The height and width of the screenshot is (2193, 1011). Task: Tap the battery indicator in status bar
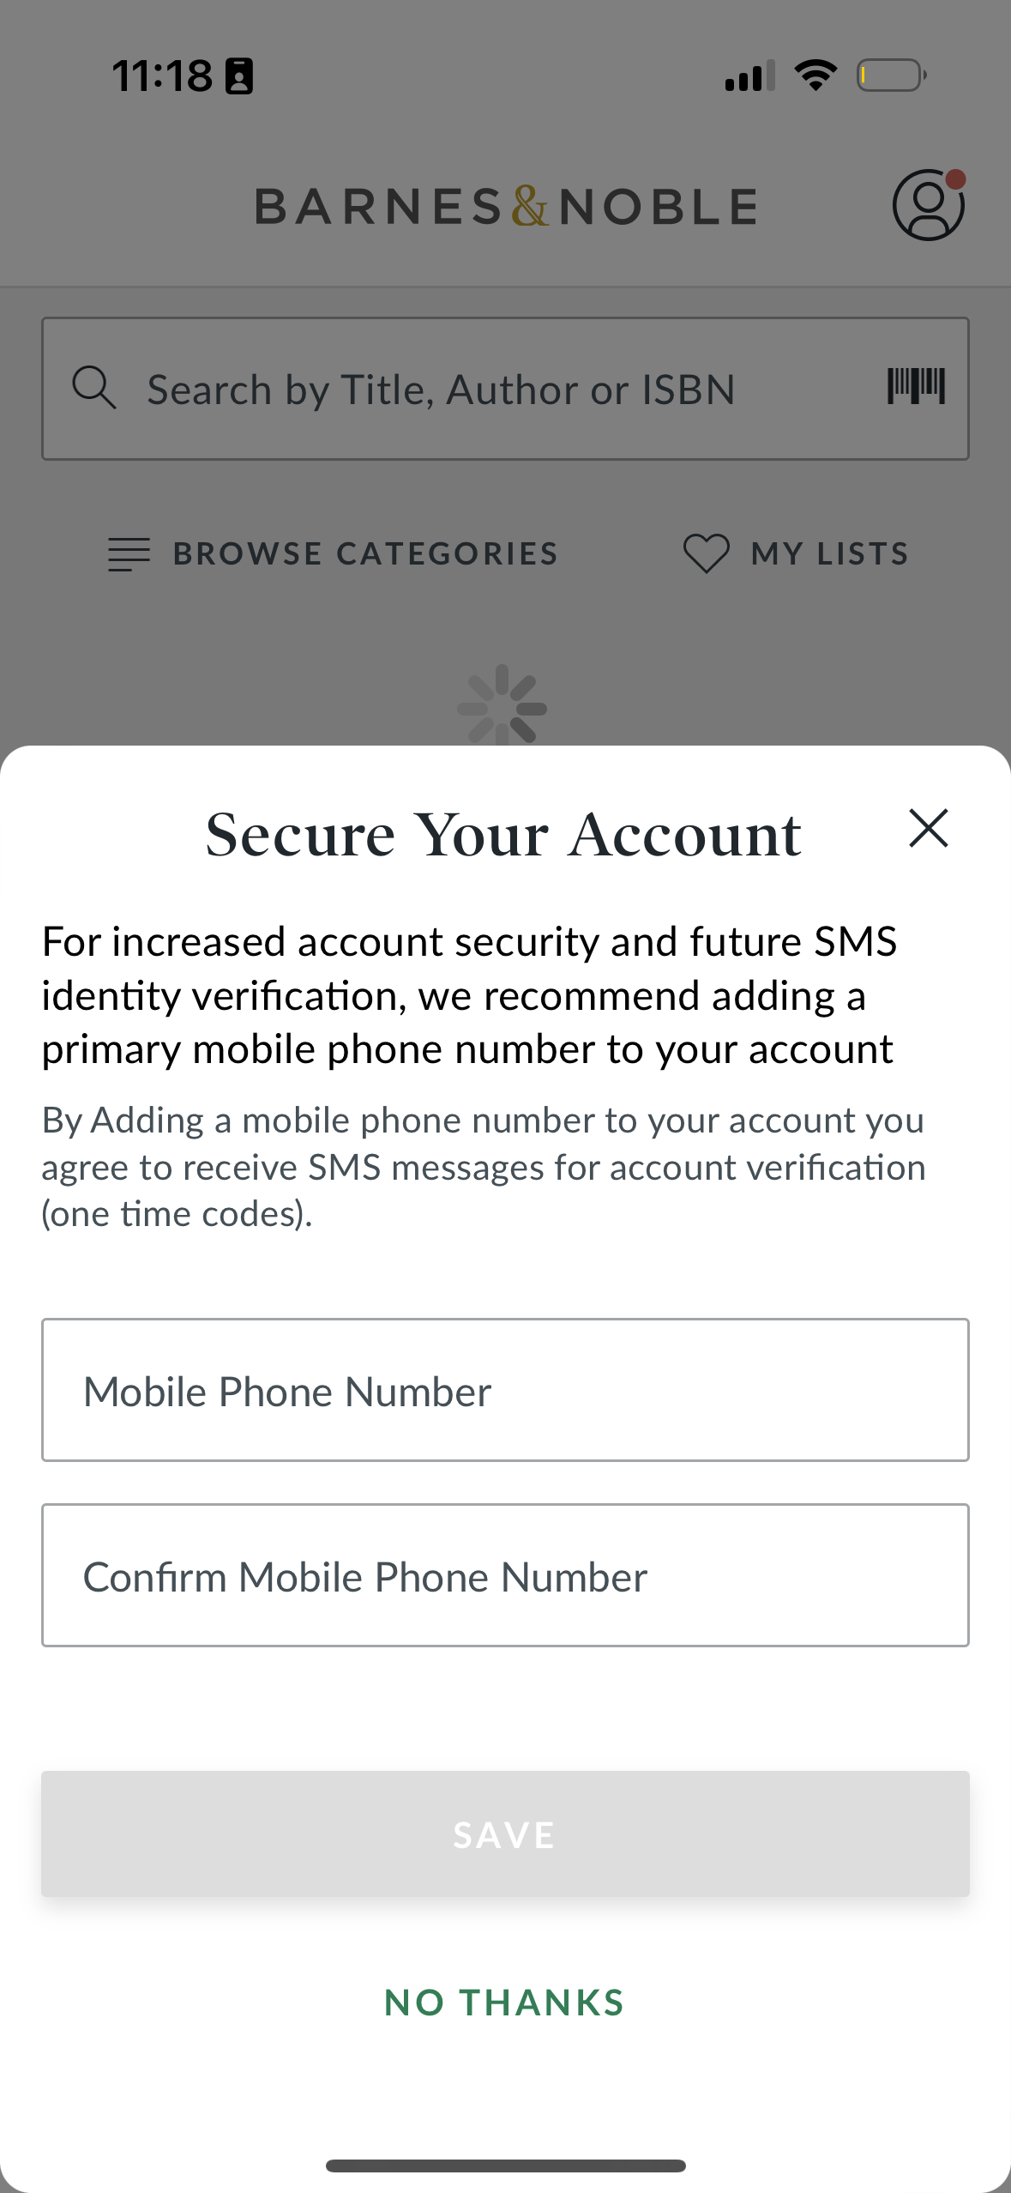[x=892, y=76]
